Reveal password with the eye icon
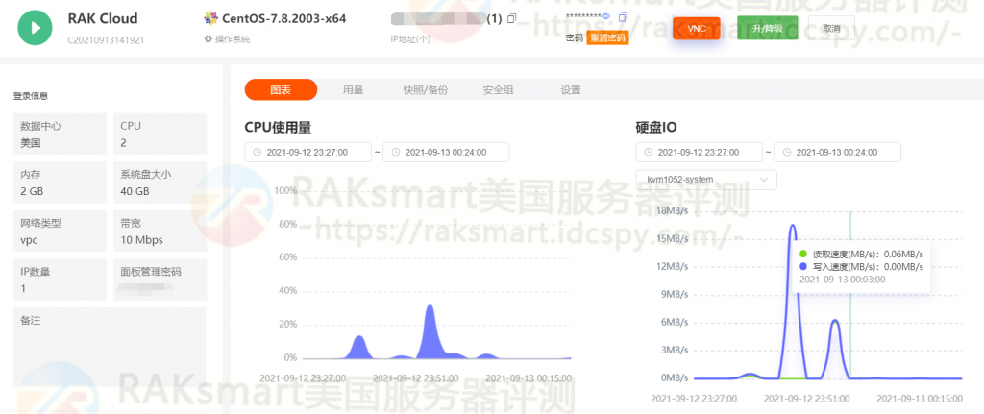The height and width of the screenshot is (414, 984). tap(606, 17)
